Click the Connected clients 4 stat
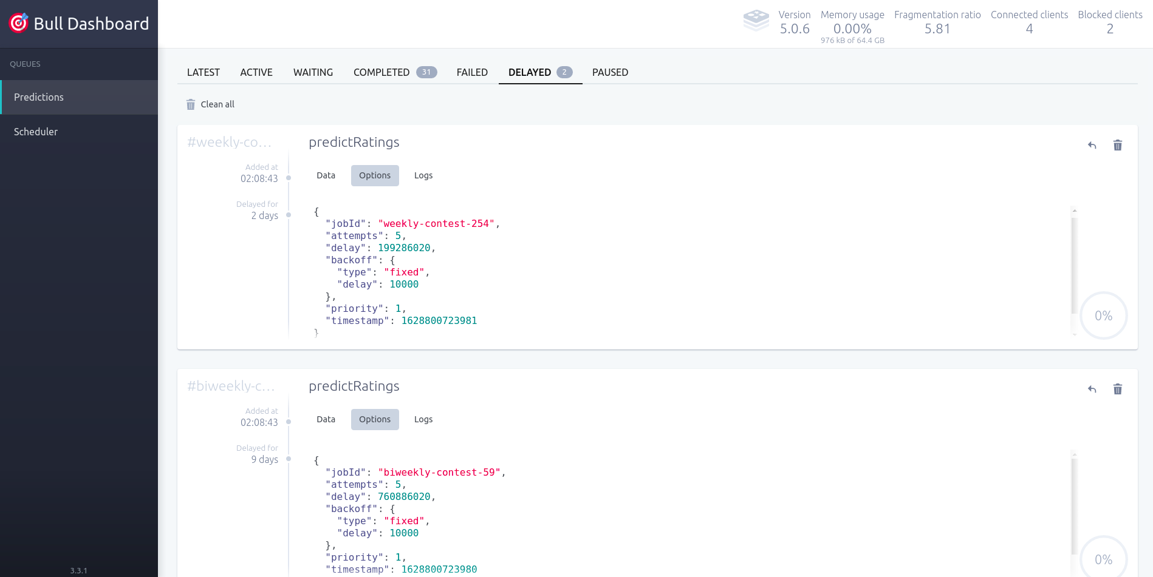Viewport: 1153px width, 577px height. coord(1029,22)
